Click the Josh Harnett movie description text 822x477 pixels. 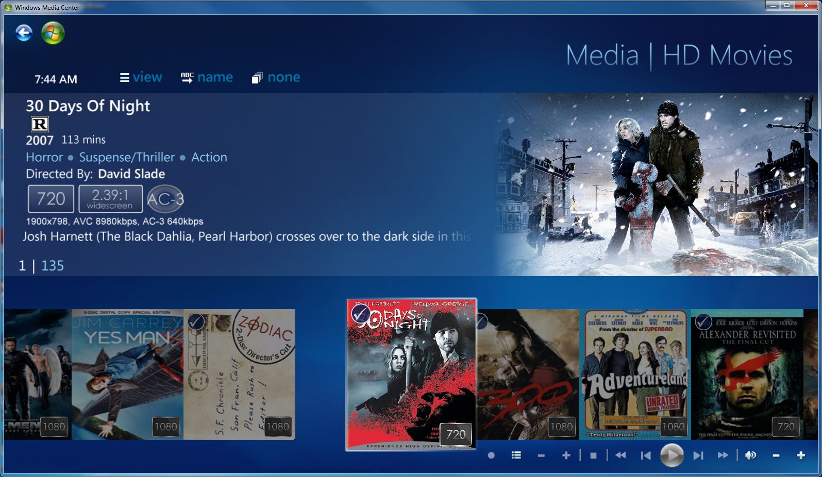point(247,236)
